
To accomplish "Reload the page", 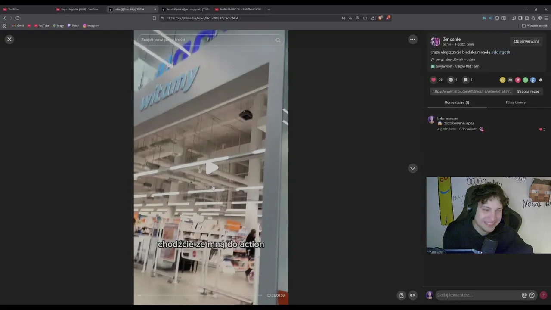I will [18, 18].
